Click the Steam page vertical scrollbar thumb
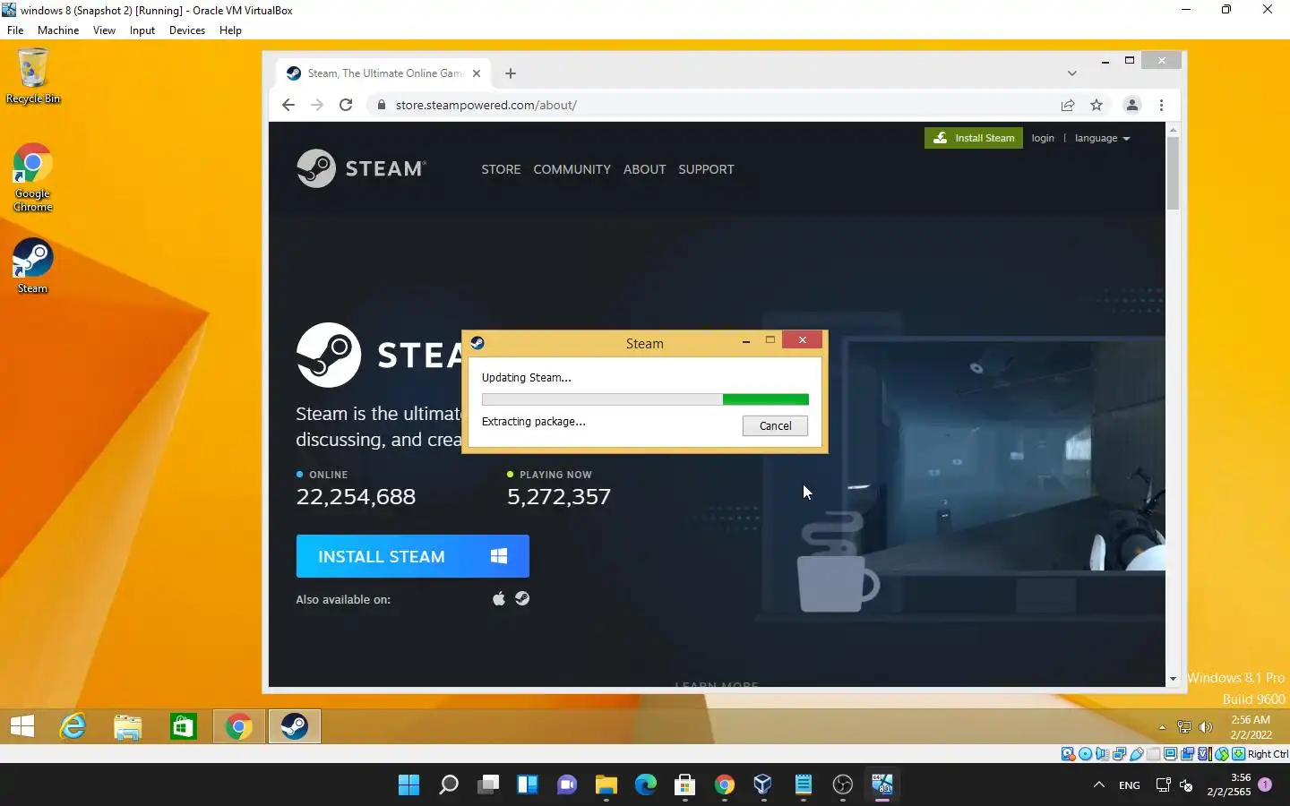Viewport: 1290px width, 806px height. click(x=1173, y=174)
